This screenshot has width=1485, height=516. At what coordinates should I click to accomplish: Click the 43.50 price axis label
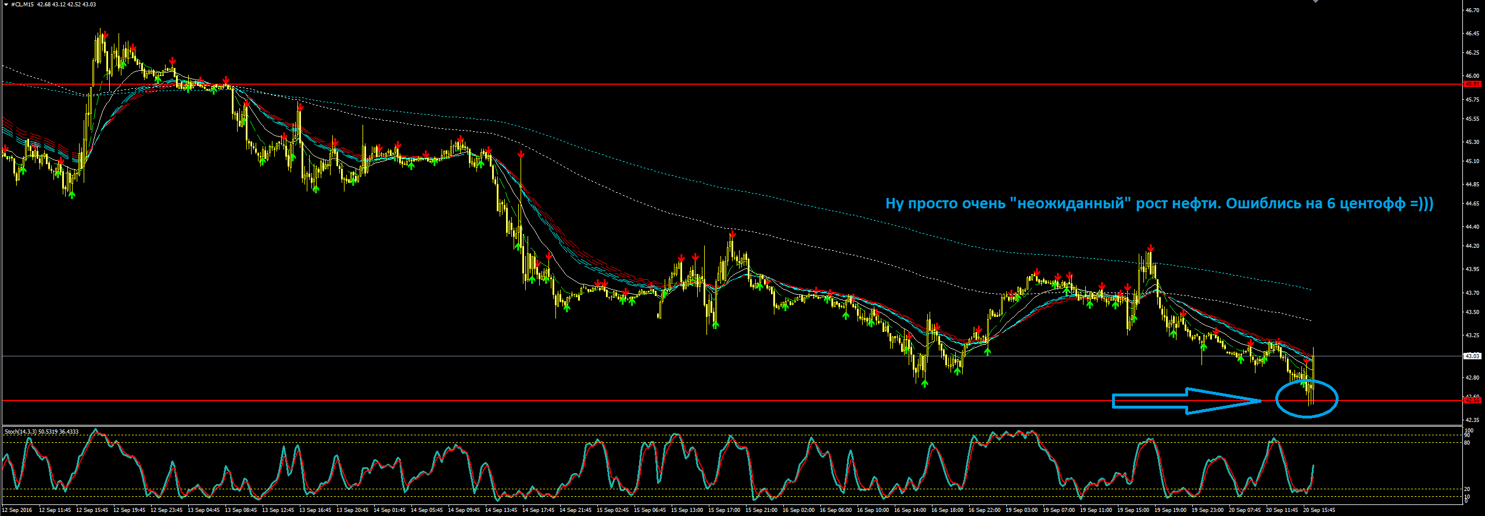point(1473,312)
